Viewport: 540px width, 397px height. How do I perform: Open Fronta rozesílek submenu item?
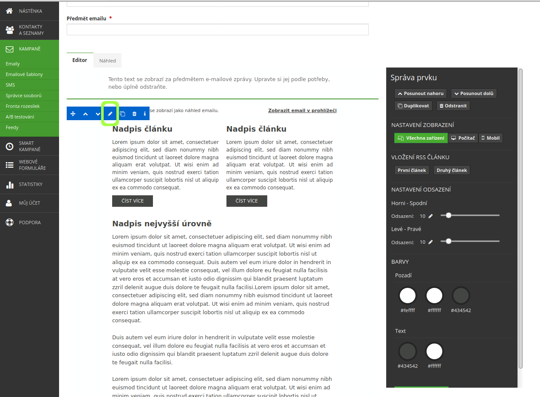tap(29, 106)
